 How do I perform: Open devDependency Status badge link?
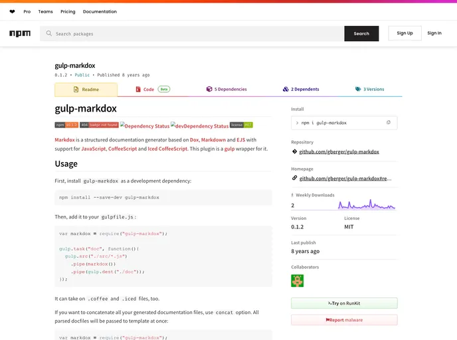200,126
